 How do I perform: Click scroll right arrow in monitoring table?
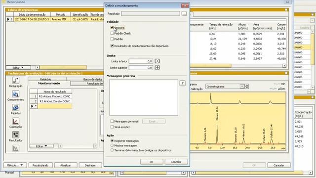click(x=95, y=146)
